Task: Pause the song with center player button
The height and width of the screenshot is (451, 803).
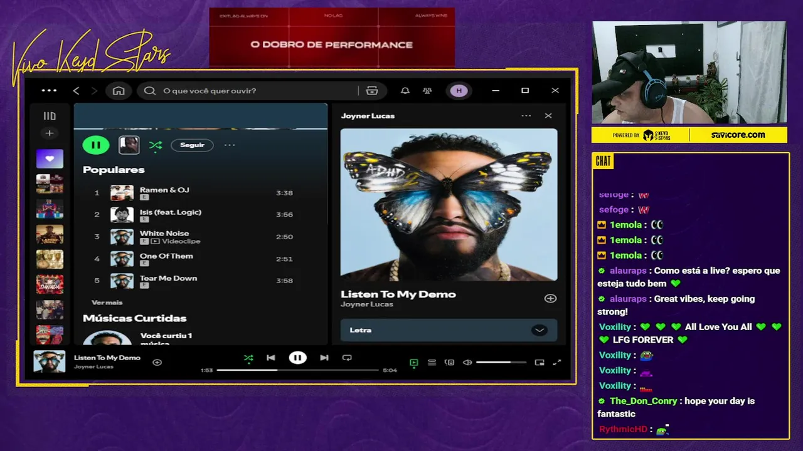Action: pyautogui.click(x=297, y=358)
